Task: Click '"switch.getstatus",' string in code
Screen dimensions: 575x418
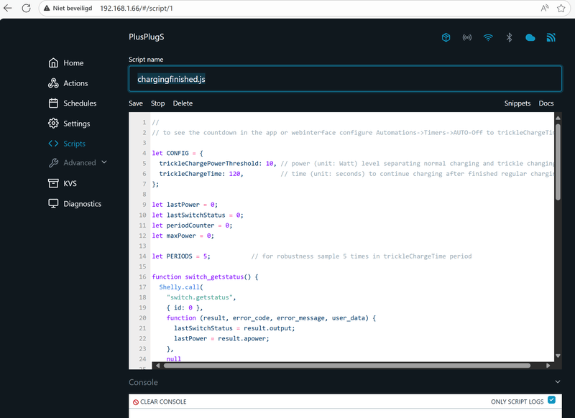Action: pos(201,297)
